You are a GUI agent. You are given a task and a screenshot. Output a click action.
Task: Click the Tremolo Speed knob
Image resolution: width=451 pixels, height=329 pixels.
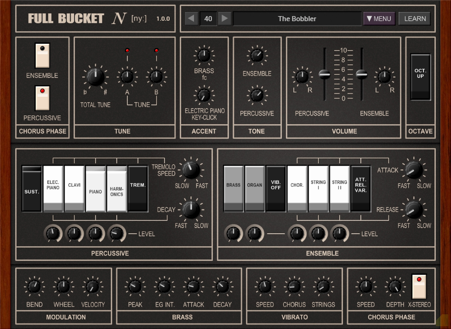[191, 170]
